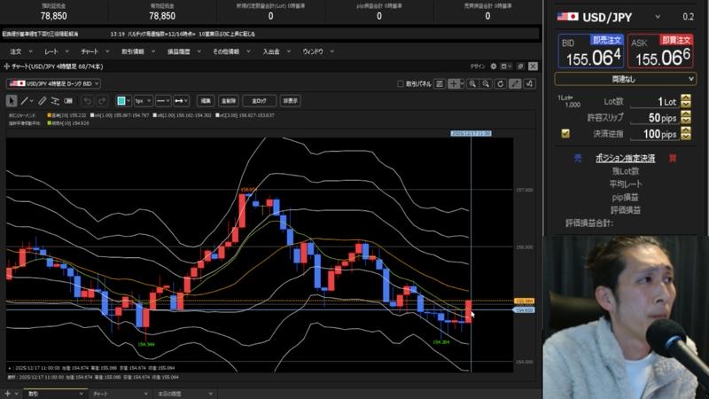Open the 注文 menu
This screenshot has height=399, width=709.
15,51
